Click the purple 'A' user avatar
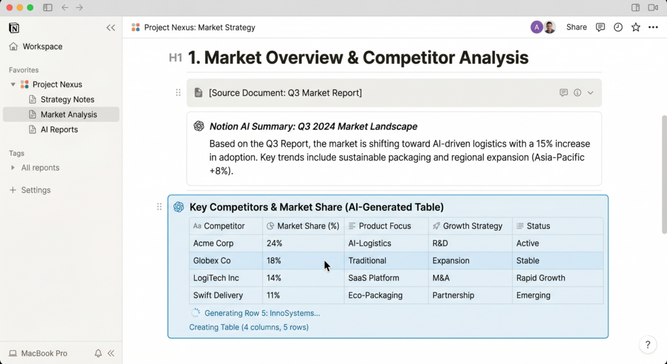Image resolution: width=667 pixels, height=364 pixels. pos(537,27)
